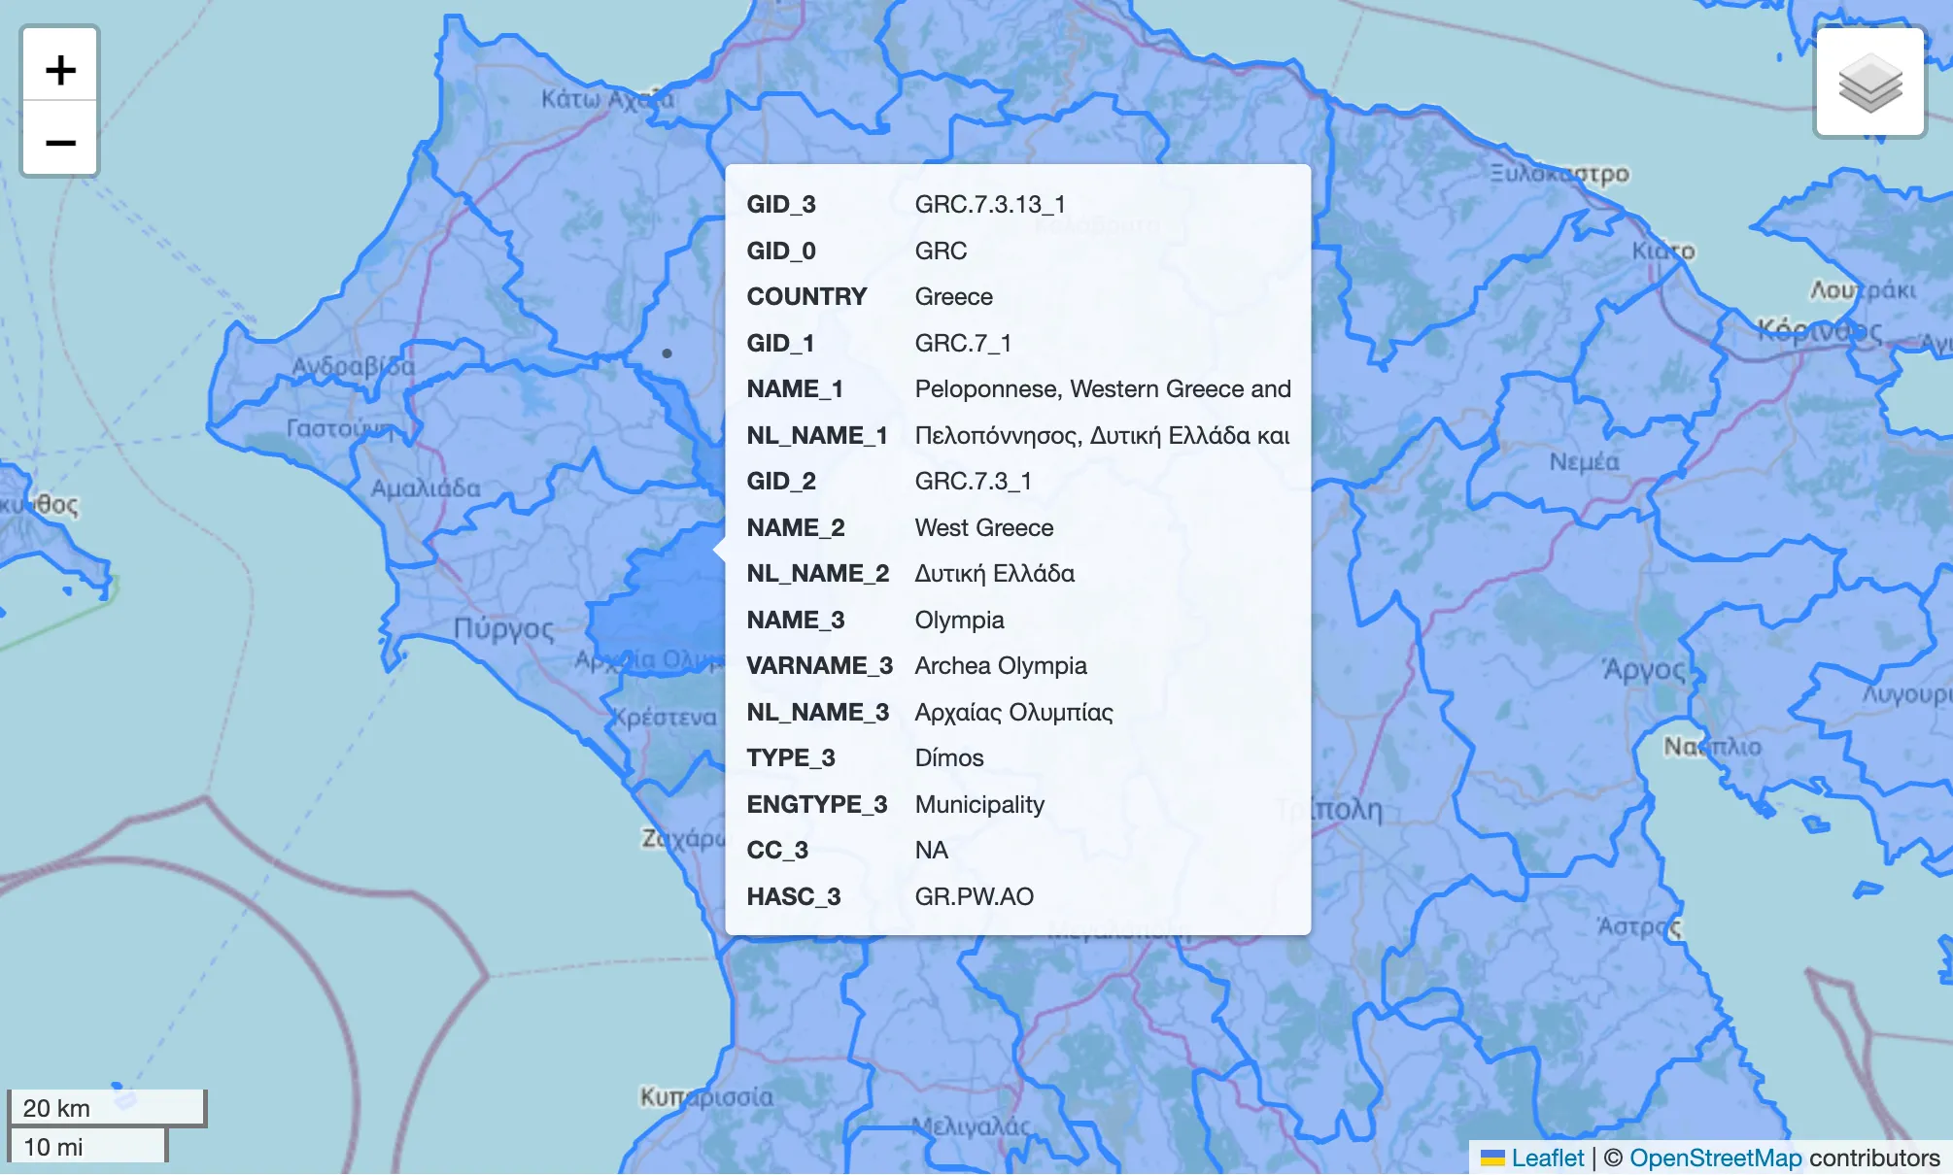This screenshot has height=1175, width=1953.
Task: Click the GID_1 value GRC.7_1
Action: pyautogui.click(x=963, y=343)
